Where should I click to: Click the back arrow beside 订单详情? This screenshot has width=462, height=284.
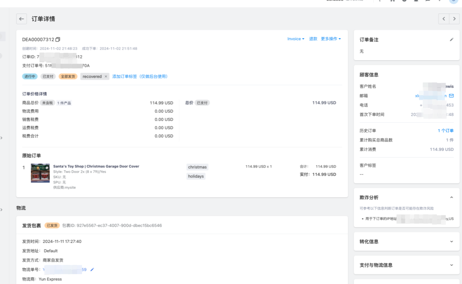pyautogui.click(x=21, y=19)
